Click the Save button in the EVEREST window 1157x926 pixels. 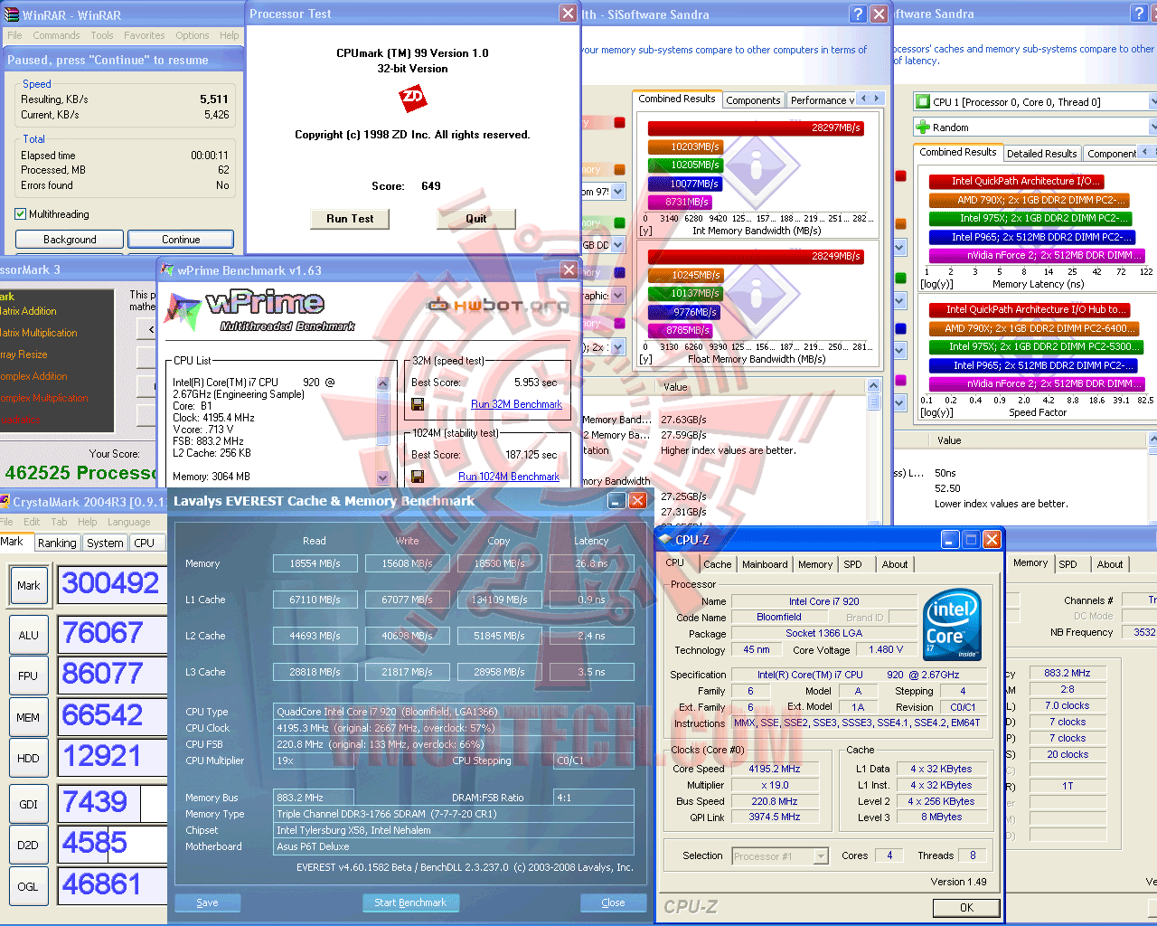click(207, 902)
